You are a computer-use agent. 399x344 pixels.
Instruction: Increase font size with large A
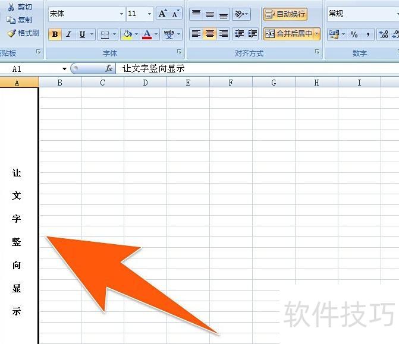[162, 14]
